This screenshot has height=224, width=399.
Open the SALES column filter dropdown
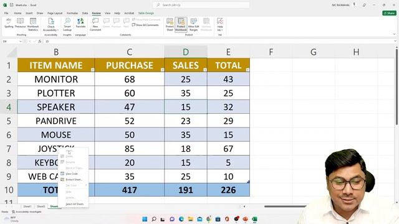point(205,70)
